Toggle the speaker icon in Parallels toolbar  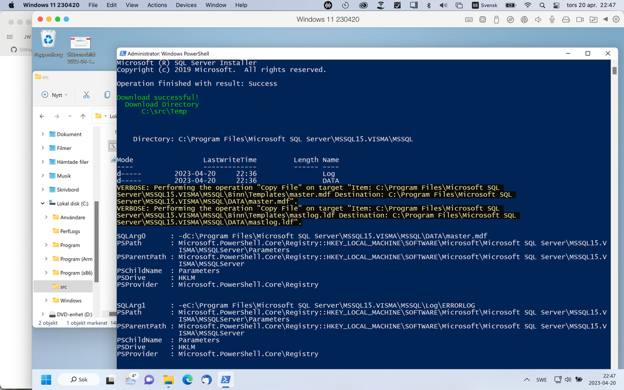pos(538,19)
